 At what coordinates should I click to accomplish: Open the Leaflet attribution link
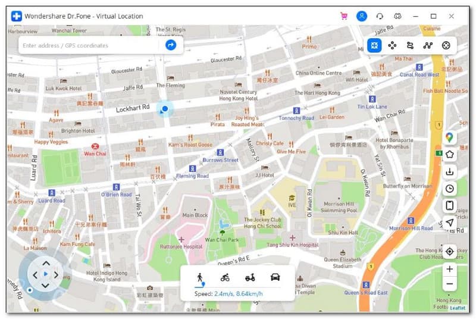pos(457,308)
